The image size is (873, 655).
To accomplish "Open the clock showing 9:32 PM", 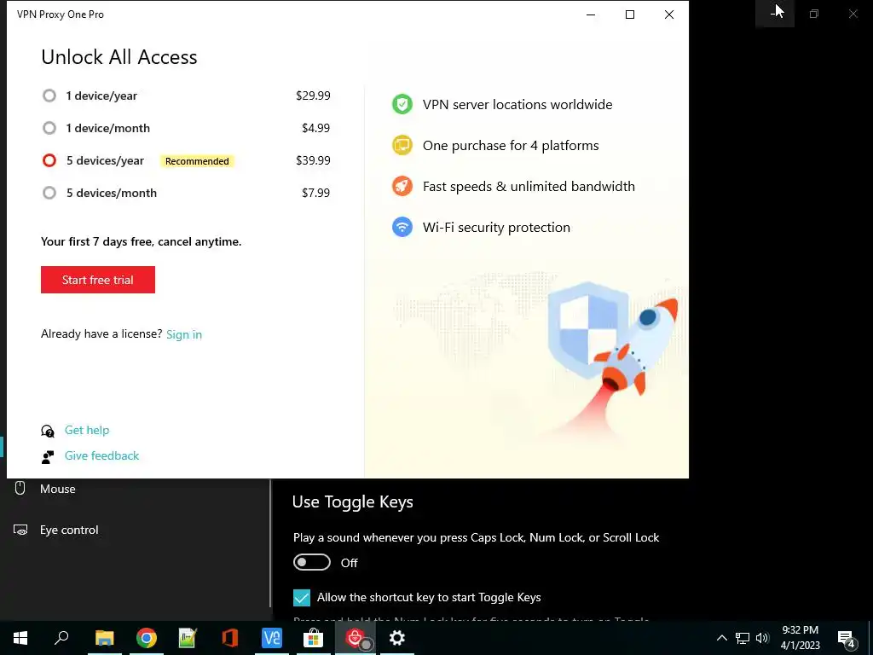I will (800, 638).
